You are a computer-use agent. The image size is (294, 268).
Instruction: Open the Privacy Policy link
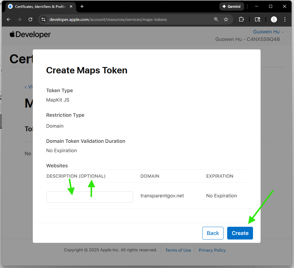click(212, 250)
